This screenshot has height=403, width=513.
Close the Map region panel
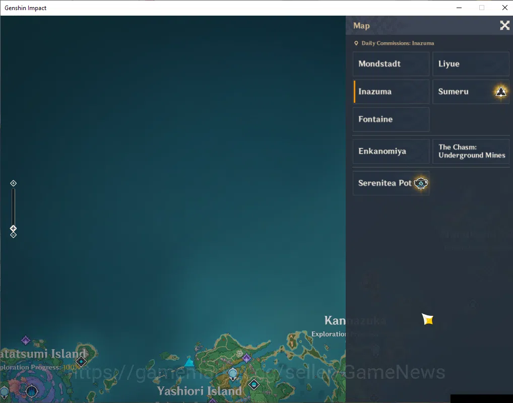tap(504, 25)
